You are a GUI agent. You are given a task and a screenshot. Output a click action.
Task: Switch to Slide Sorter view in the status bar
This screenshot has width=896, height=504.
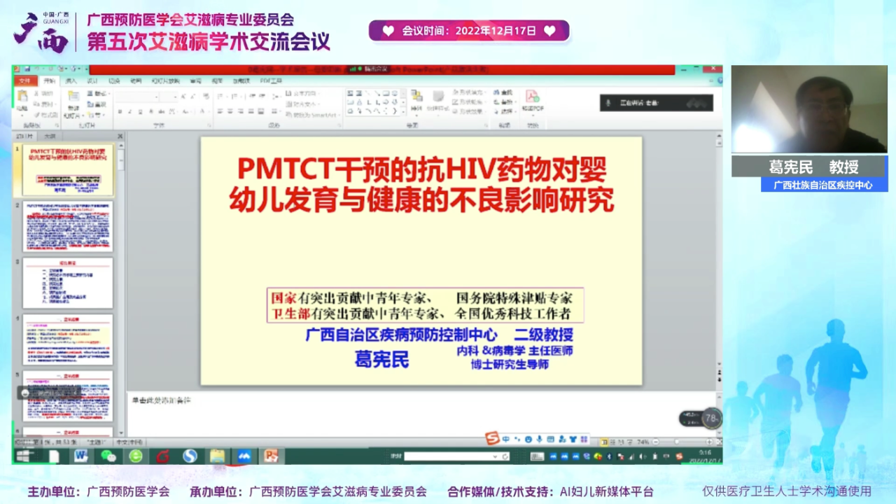(x=613, y=442)
